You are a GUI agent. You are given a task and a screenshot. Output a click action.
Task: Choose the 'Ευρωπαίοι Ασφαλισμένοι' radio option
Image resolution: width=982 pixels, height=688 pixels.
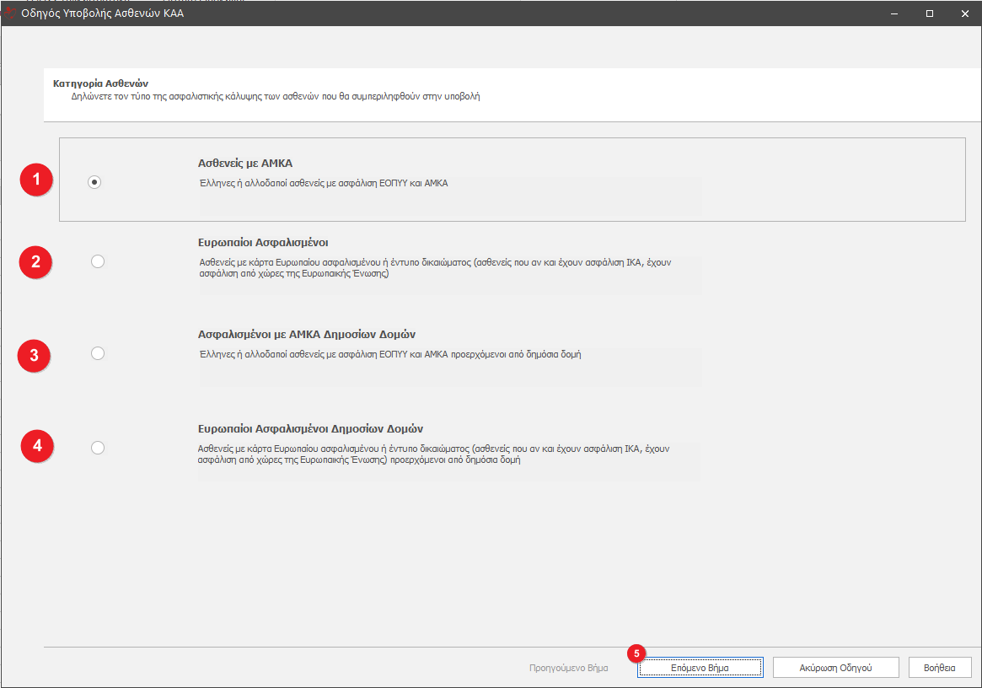[98, 261]
